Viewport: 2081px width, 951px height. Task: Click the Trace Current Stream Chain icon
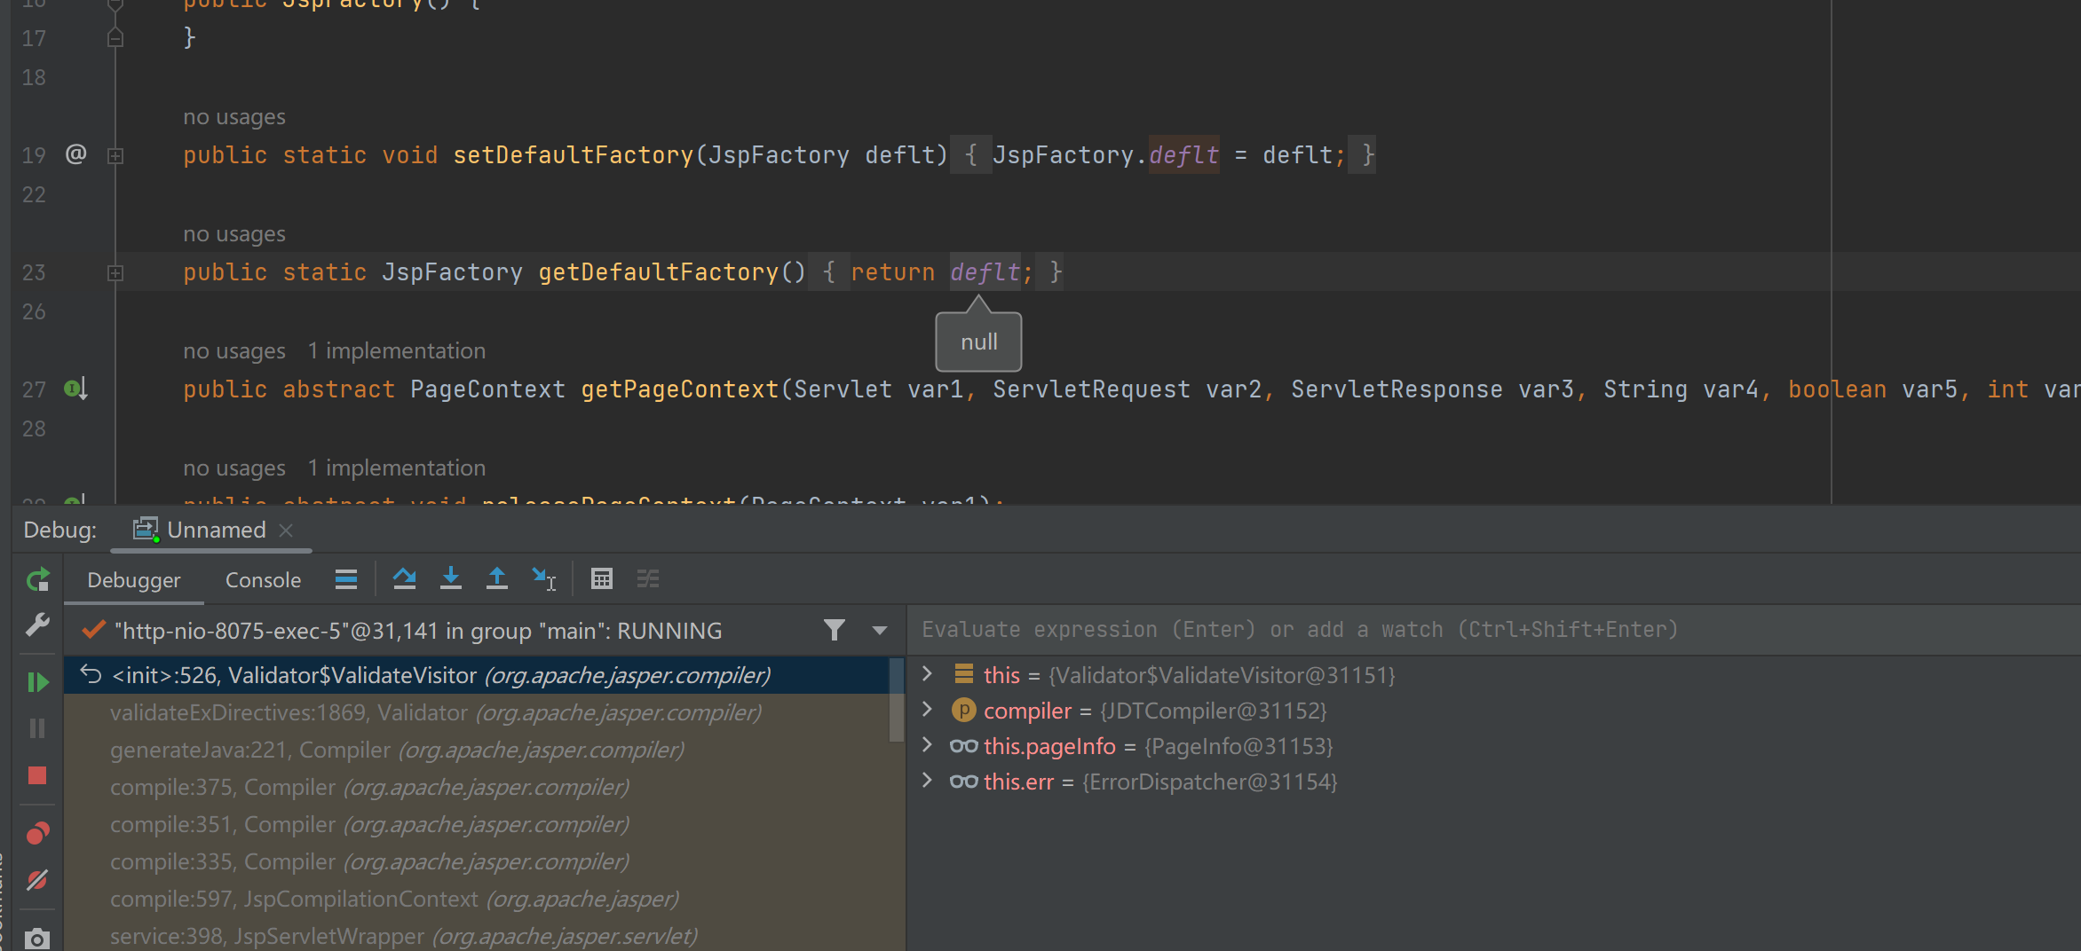pos(648,579)
